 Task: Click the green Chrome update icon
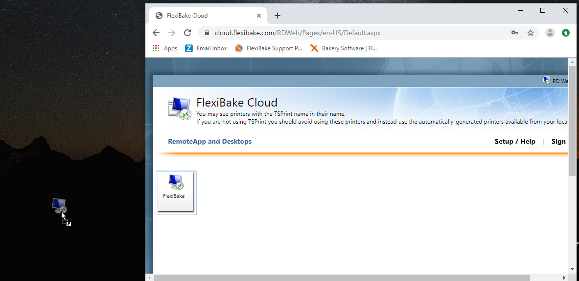coord(566,33)
